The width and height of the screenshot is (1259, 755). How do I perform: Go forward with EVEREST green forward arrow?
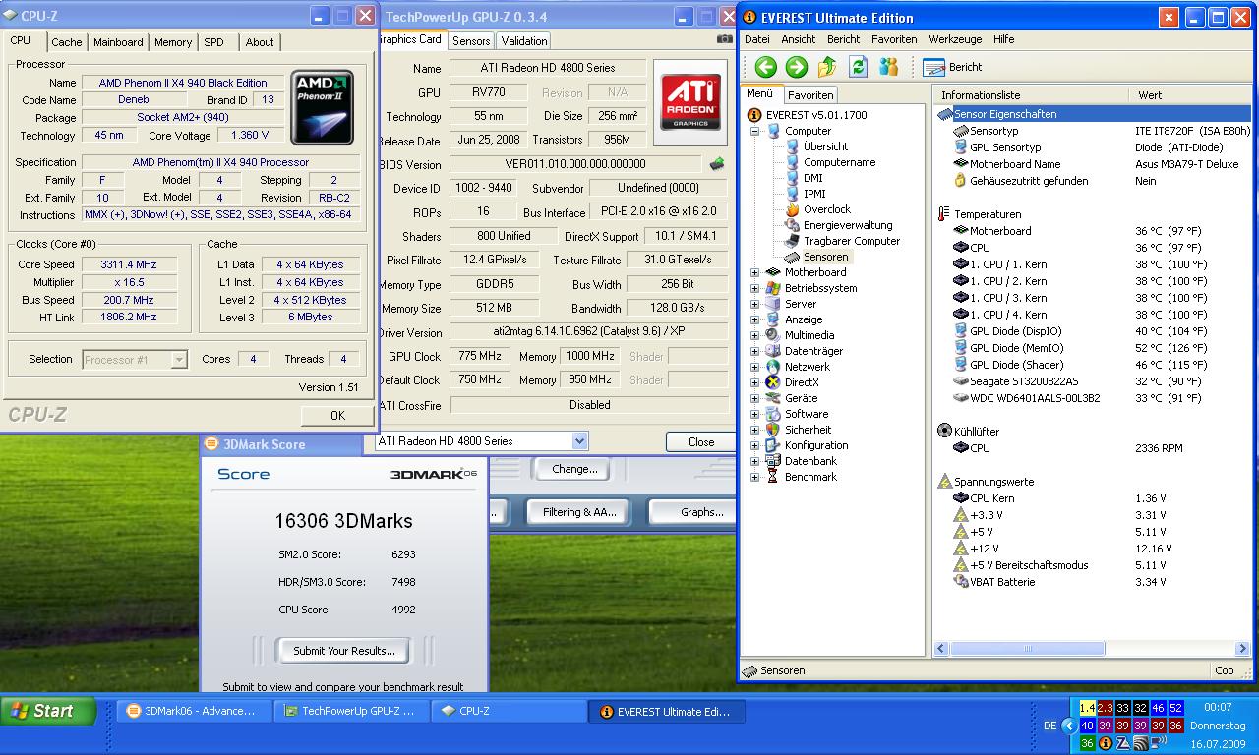[797, 67]
